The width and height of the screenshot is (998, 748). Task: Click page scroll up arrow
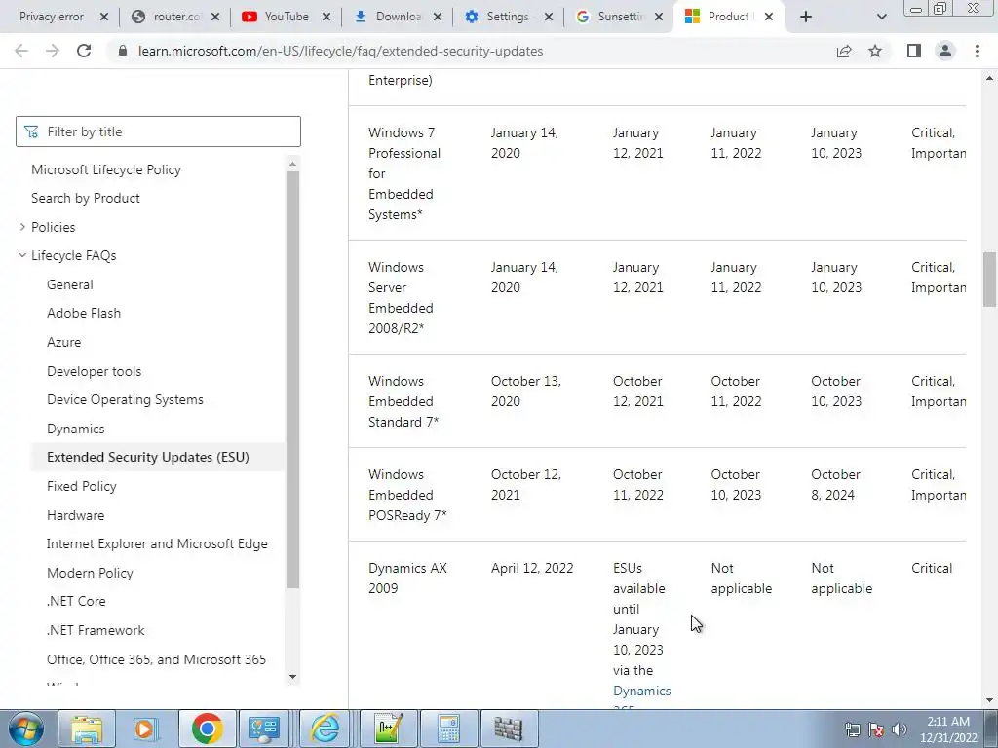pyautogui.click(x=990, y=78)
